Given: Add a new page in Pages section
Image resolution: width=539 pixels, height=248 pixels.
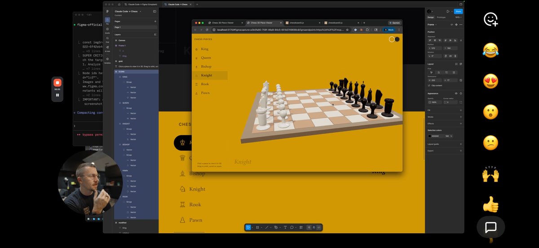Looking at the screenshot, I should (x=155, y=21).
